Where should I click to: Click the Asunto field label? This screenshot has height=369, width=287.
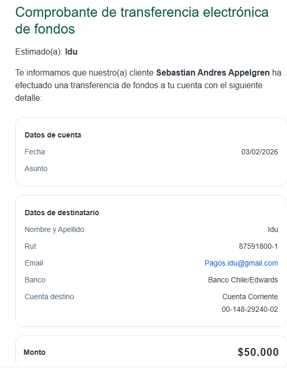tap(36, 168)
